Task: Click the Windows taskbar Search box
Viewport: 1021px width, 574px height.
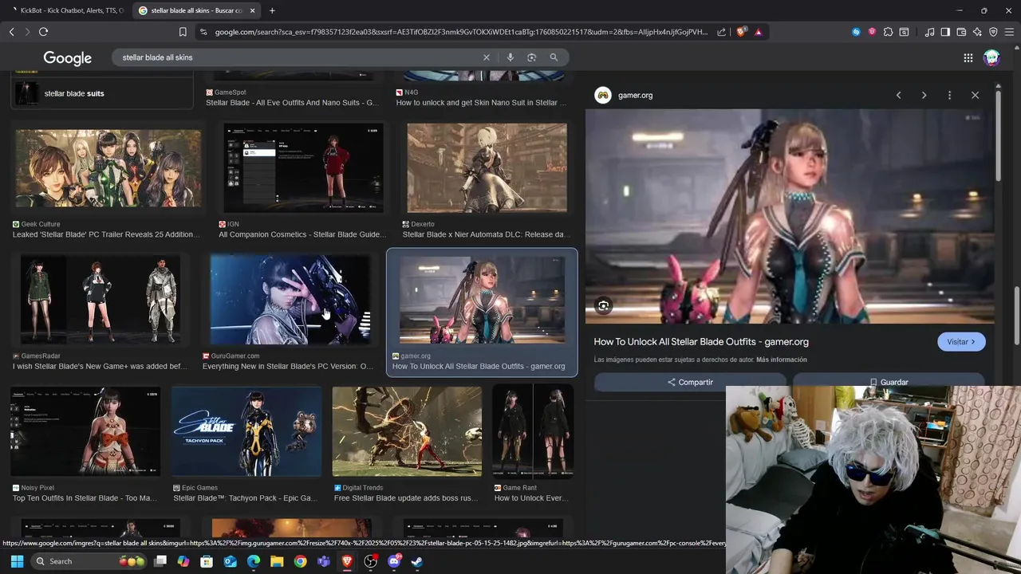Action: pos(90,561)
